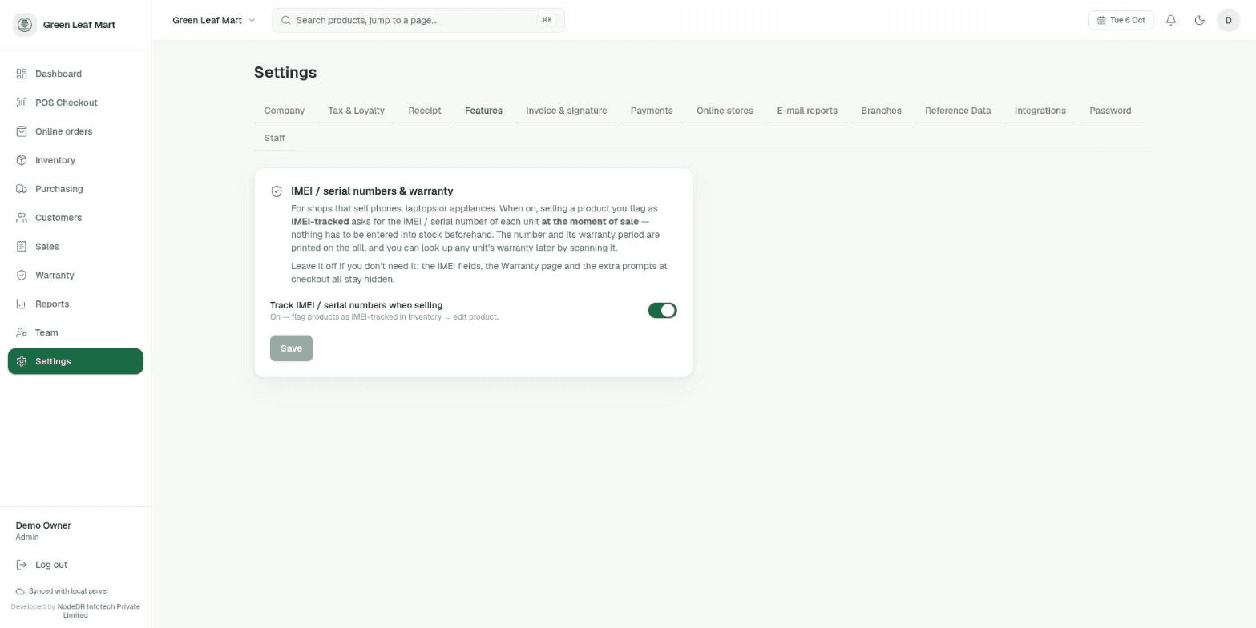Select the Receipt tab
1256x628 pixels.
pyautogui.click(x=425, y=111)
